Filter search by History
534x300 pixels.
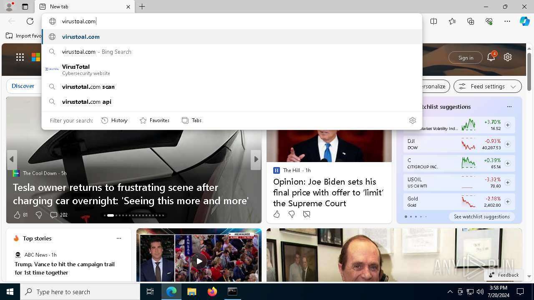pyautogui.click(x=114, y=120)
